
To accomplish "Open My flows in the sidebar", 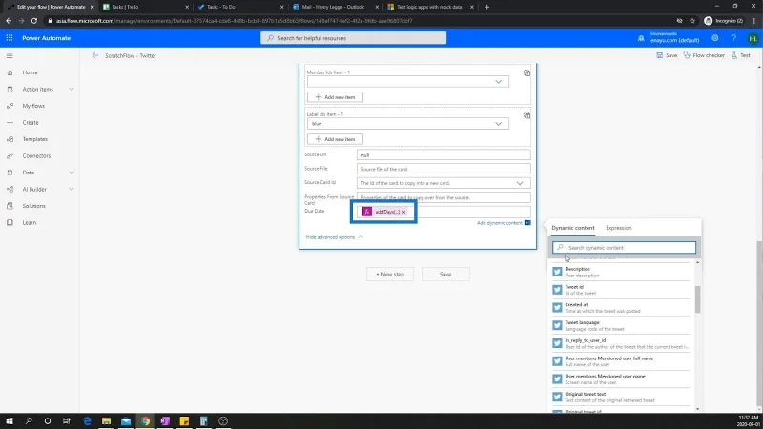I will (x=33, y=106).
